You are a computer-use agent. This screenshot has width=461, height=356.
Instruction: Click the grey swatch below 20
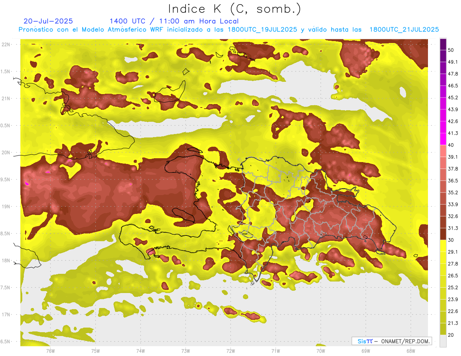[443, 341]
